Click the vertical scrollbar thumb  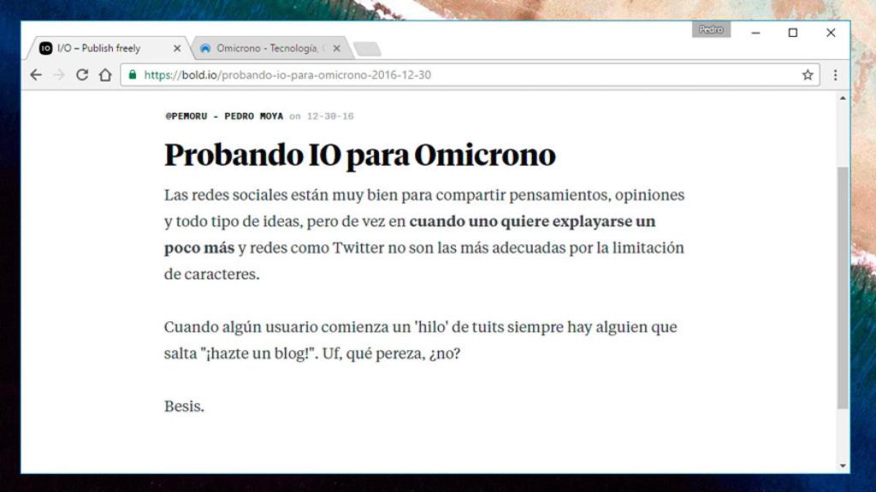click(843, 286)
